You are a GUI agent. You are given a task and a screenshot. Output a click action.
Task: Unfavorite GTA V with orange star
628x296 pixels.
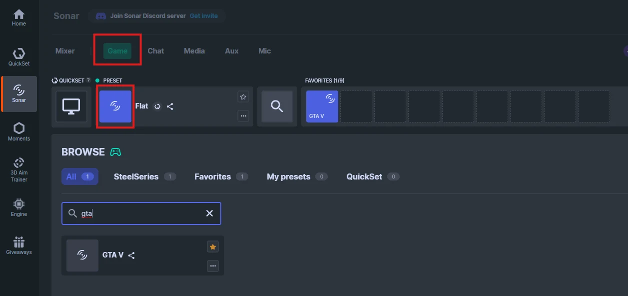point(213,246)
